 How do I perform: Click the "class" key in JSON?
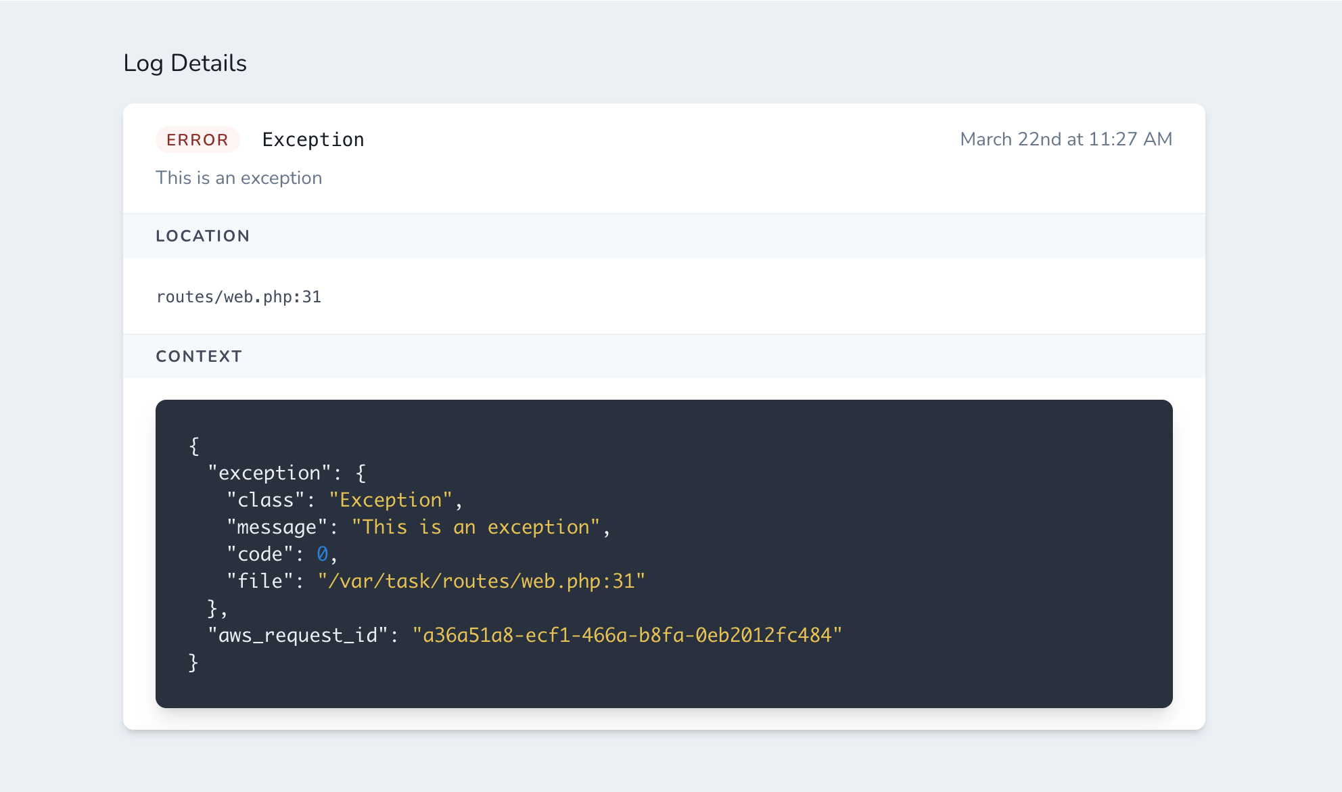265,500
